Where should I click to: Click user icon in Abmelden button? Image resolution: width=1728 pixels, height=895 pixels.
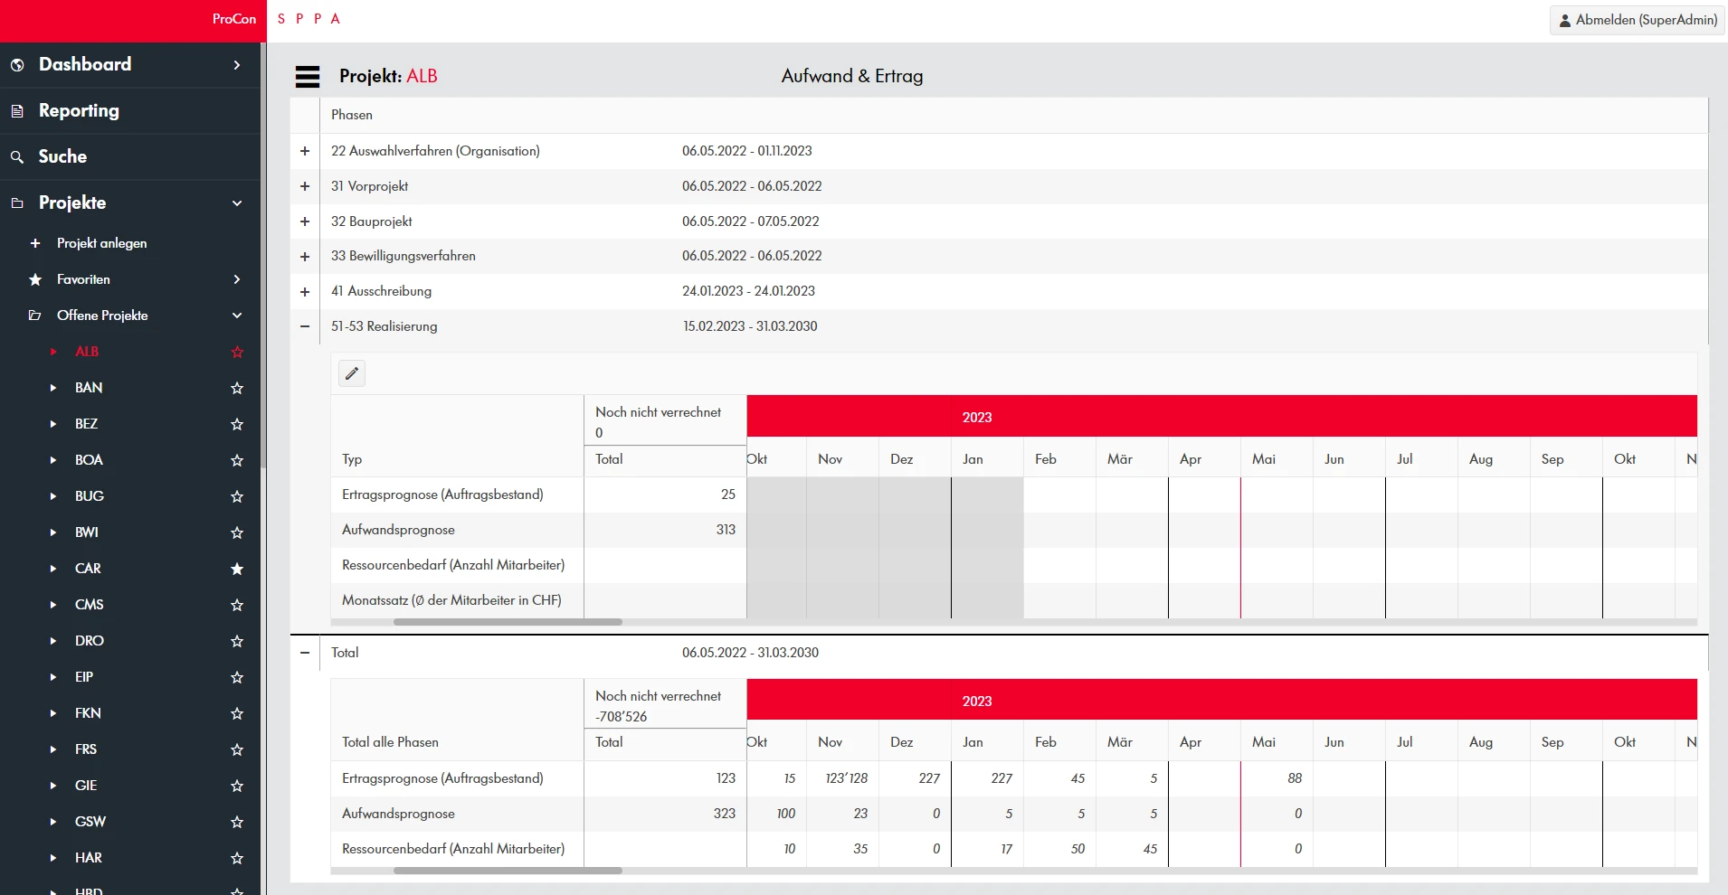click(1565, 20)
